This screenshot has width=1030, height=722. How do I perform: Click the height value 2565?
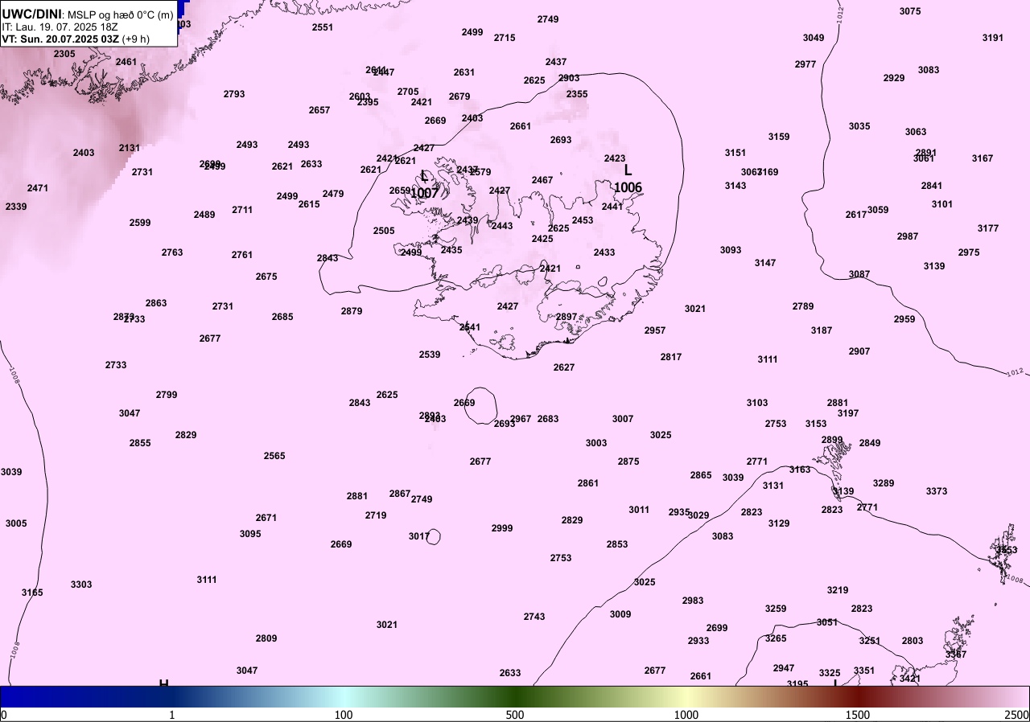click(x=274, y=456)
